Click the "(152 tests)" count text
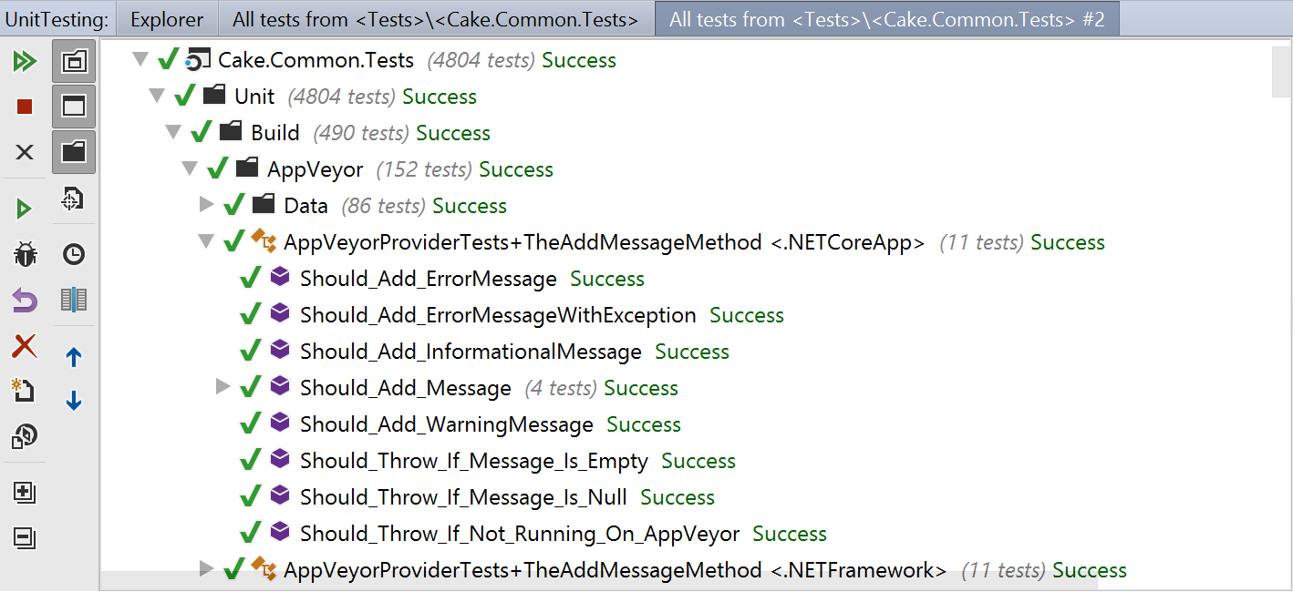Screen dimensions: 1293x592 point(425,169)
